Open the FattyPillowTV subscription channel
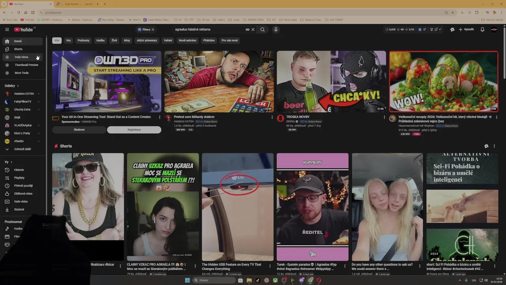506x285 pixels. point(23,102)
